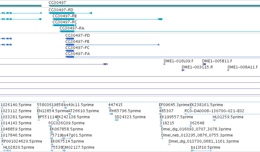The width and height of the screenshot is (260, 152).
Task: Click the CG30497-RD transcript exon bar
Action: pos(61,13)
